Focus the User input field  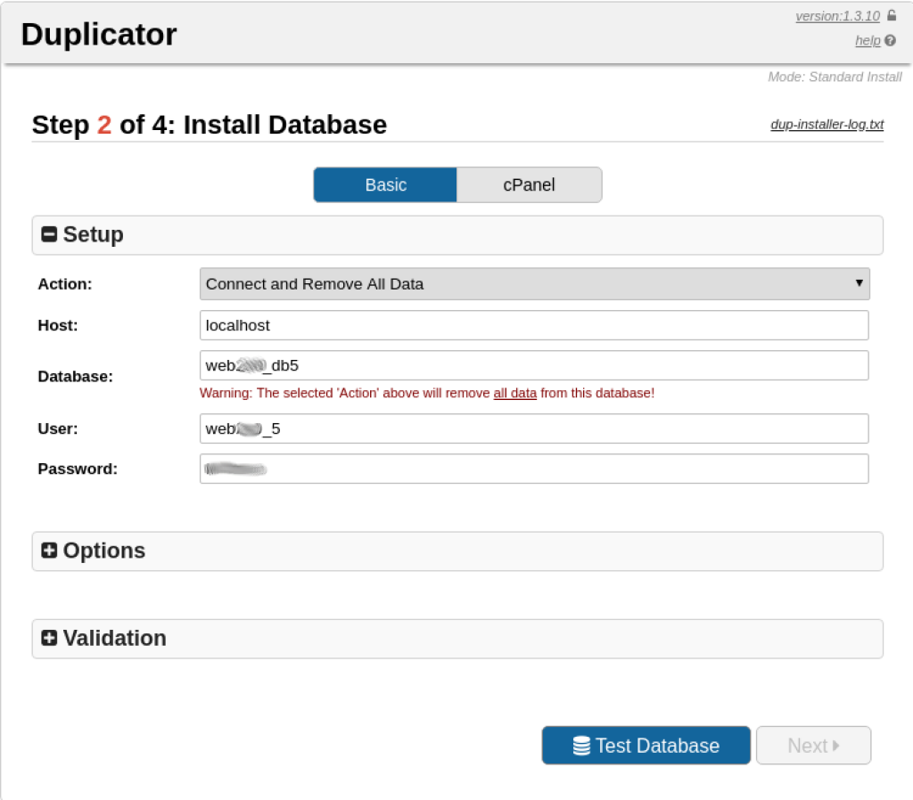534,429
